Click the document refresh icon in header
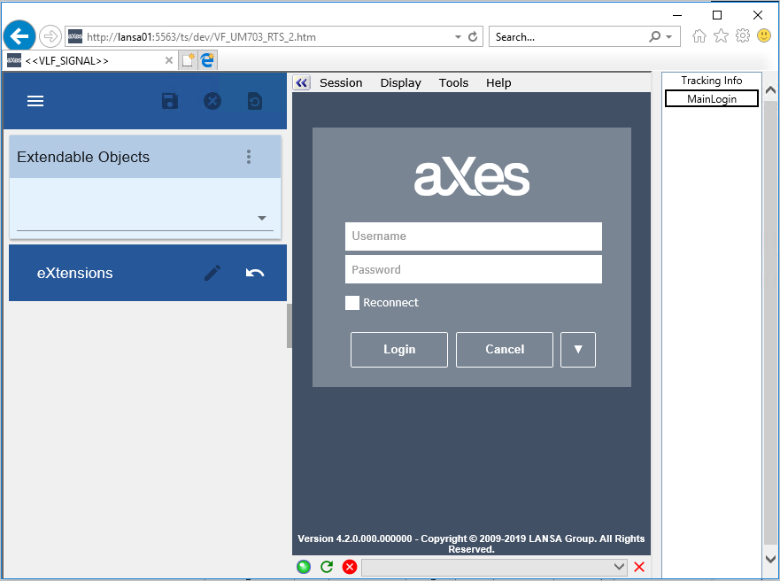This screenshot has width=780, height=581. [255, 101]
